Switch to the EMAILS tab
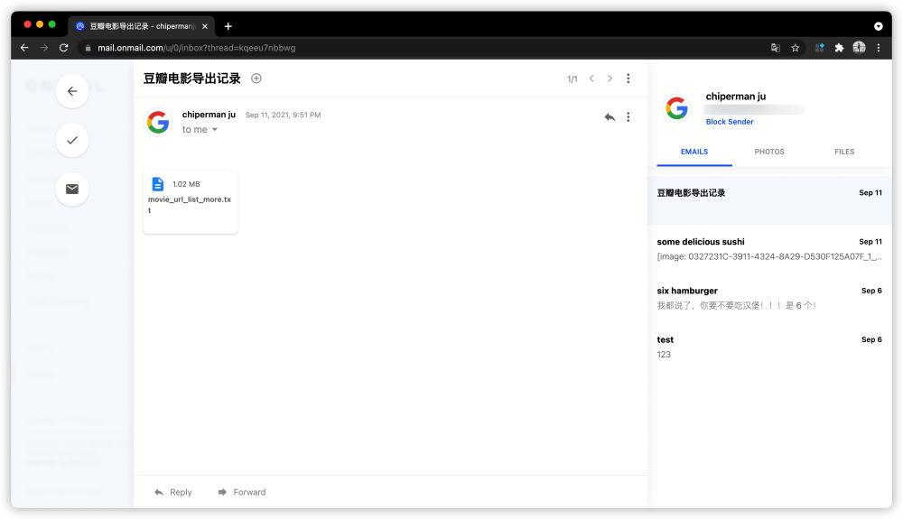The height and width of the screenshot is (519, 903). (x=694, y=152)
